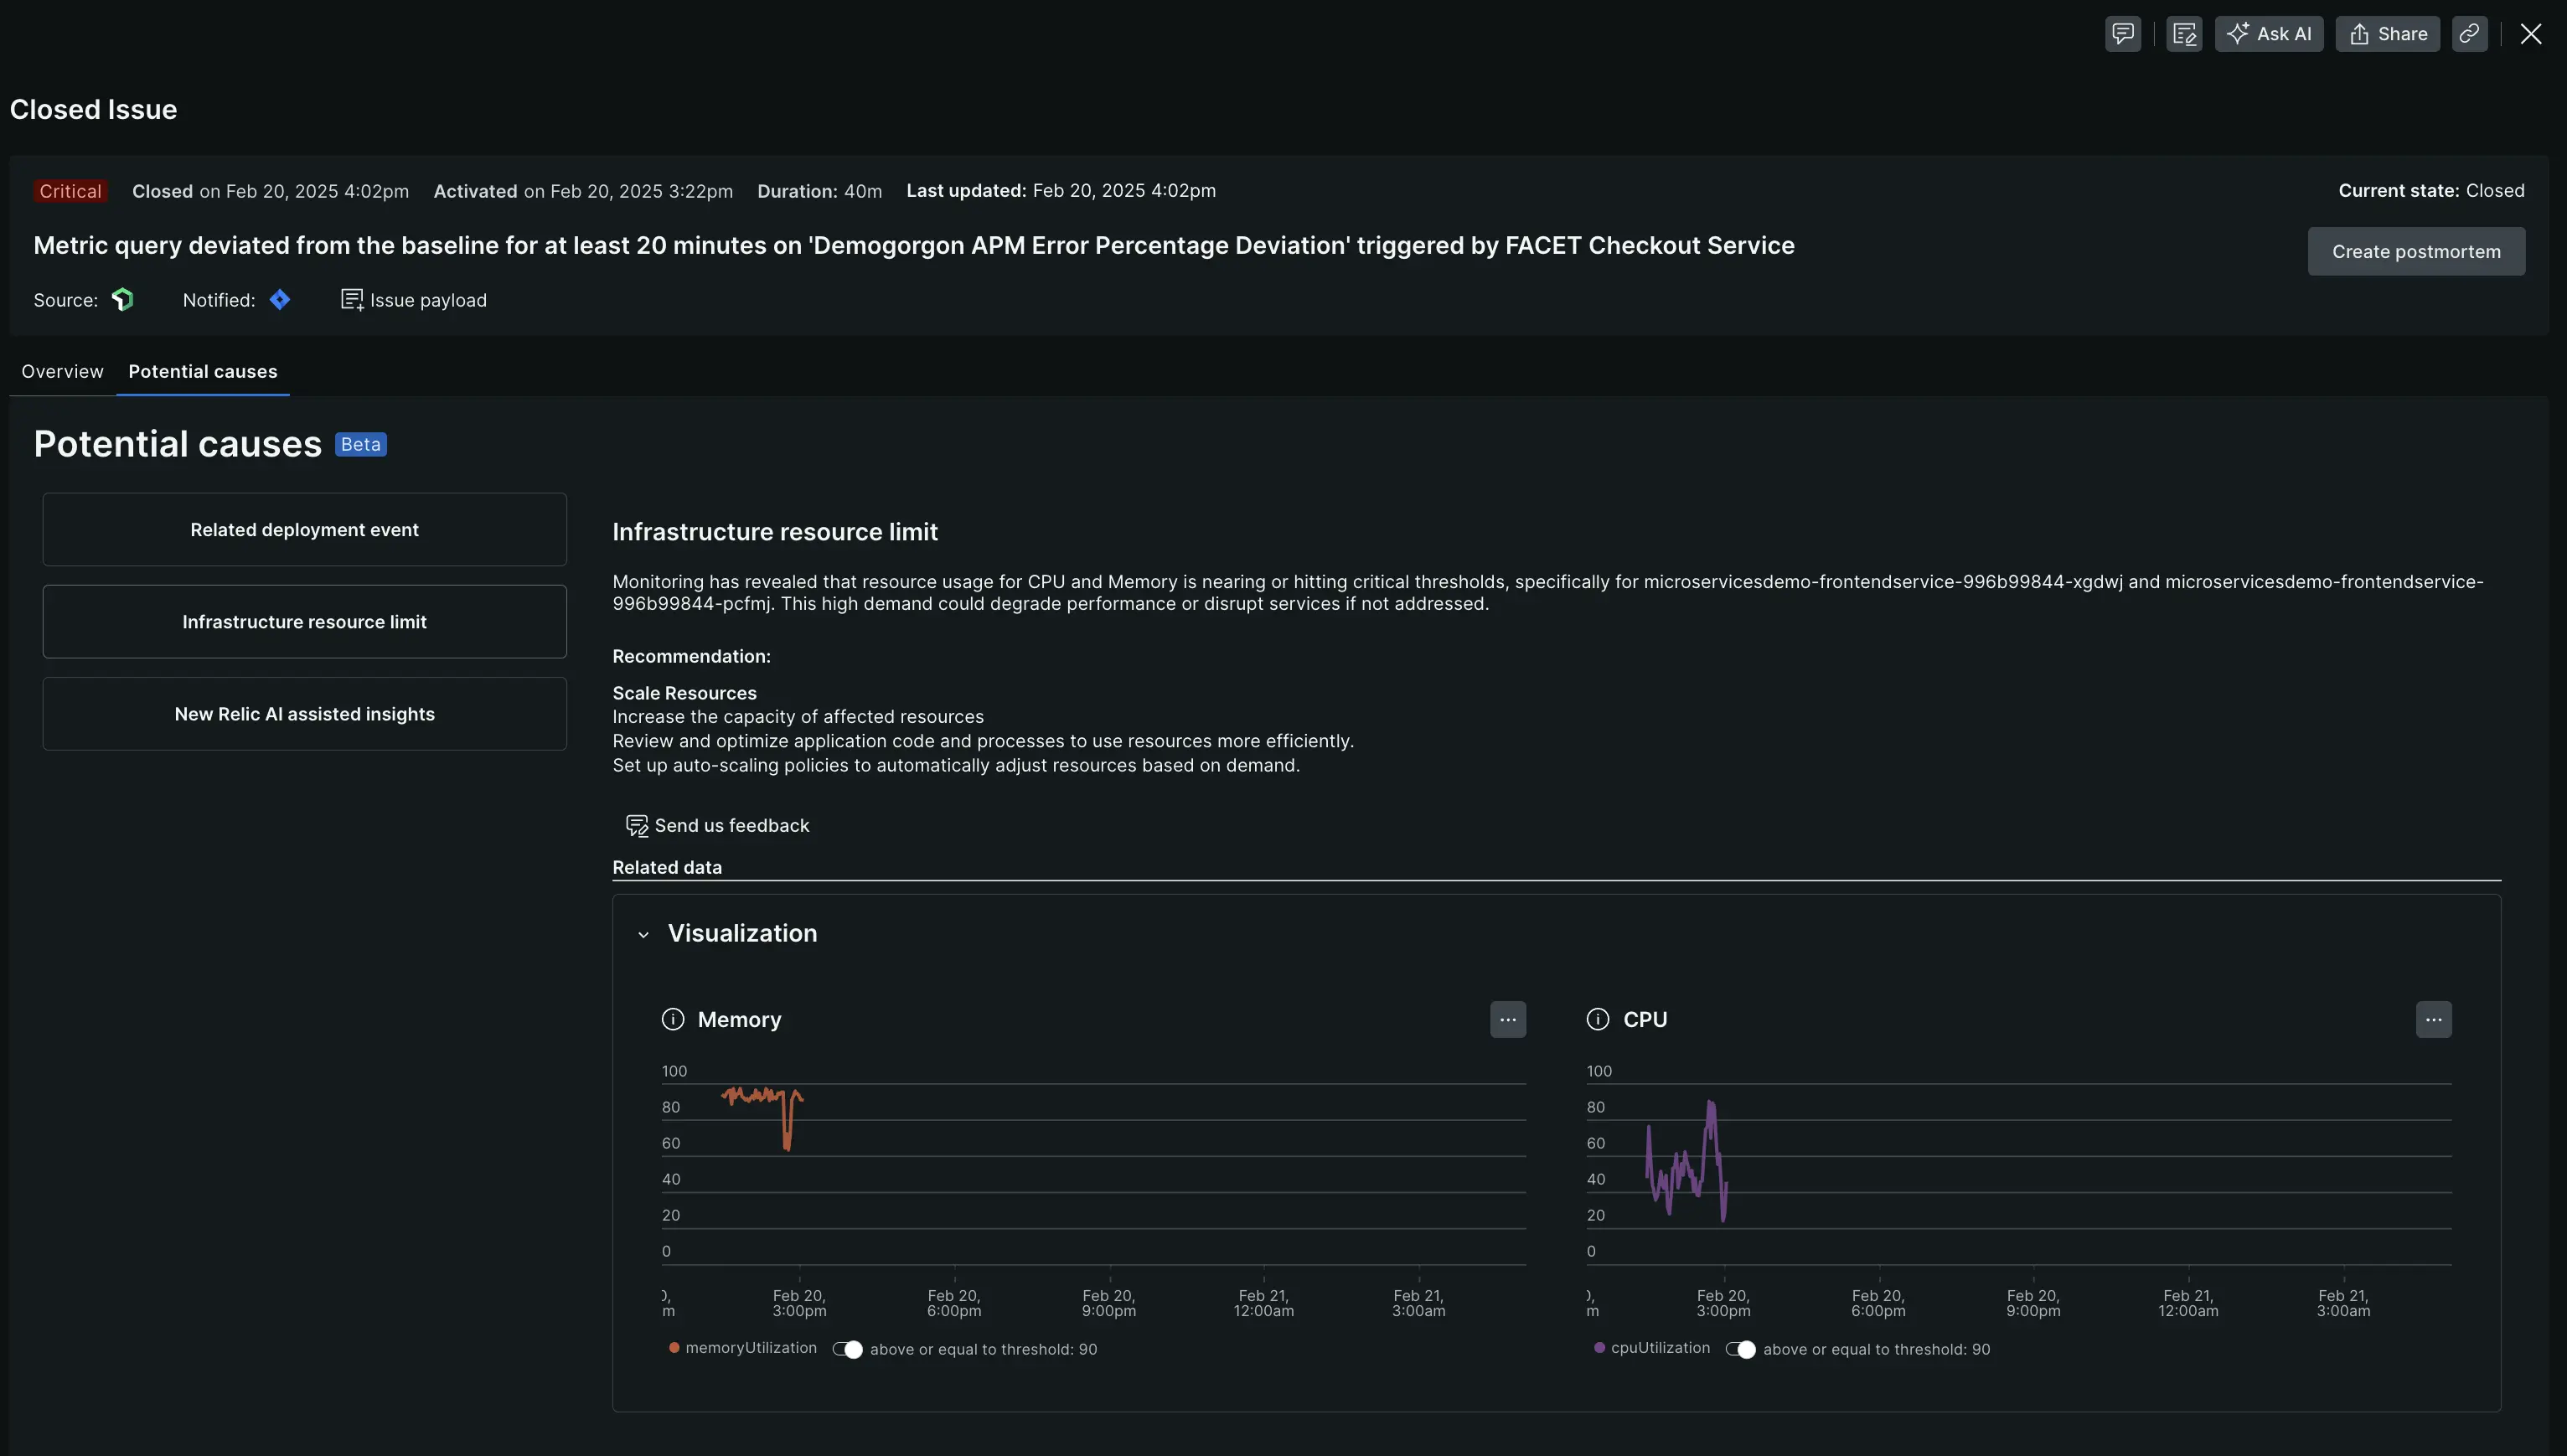Click the New Relic source icon
The image size is (2567, 1456).
pos(123,300)
